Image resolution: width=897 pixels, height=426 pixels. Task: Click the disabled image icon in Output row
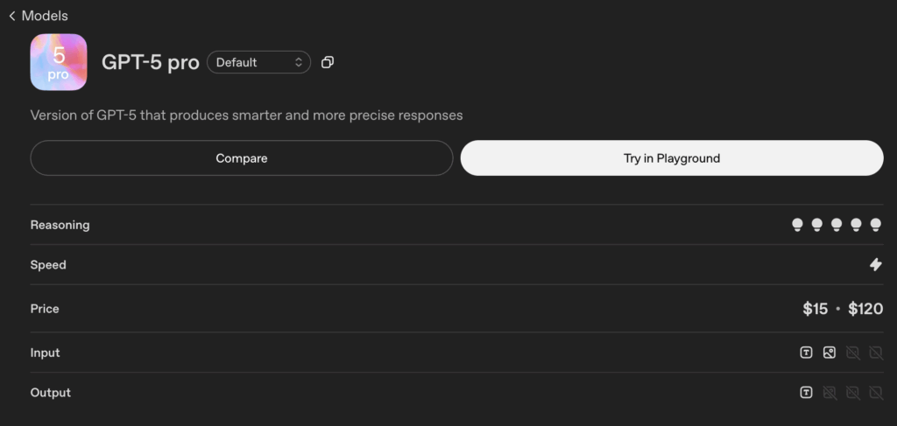tap(830, 393)
